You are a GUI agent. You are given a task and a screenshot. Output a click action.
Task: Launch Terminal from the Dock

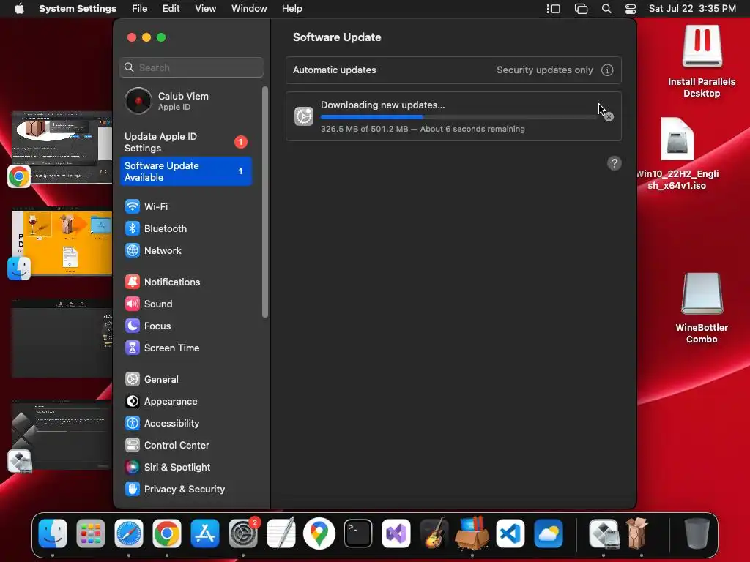click(357, 533)
